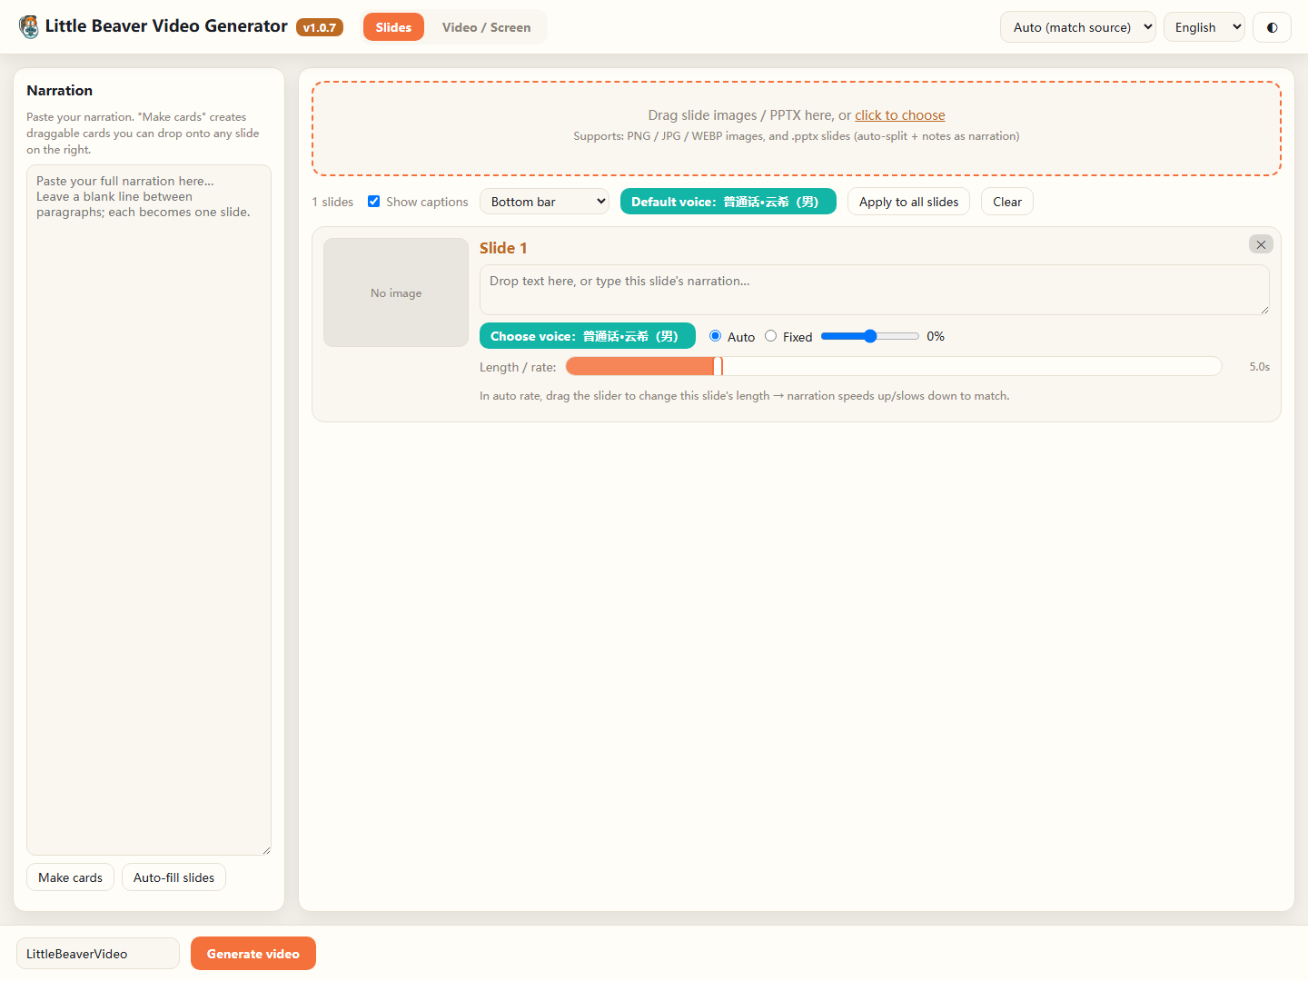
Task: Switch to the Slides tab
Action: tap(393, 27)
